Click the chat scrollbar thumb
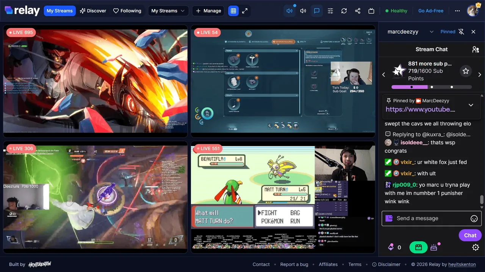485x272 pixels. [482, 199]
